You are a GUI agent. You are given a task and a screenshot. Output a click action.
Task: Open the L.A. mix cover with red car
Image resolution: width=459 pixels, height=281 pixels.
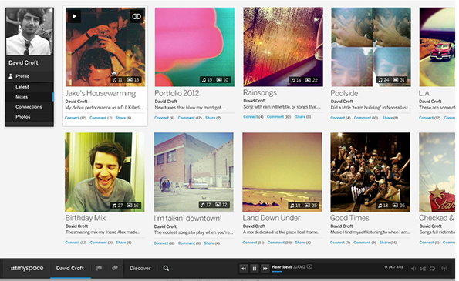tap(437, 47)
